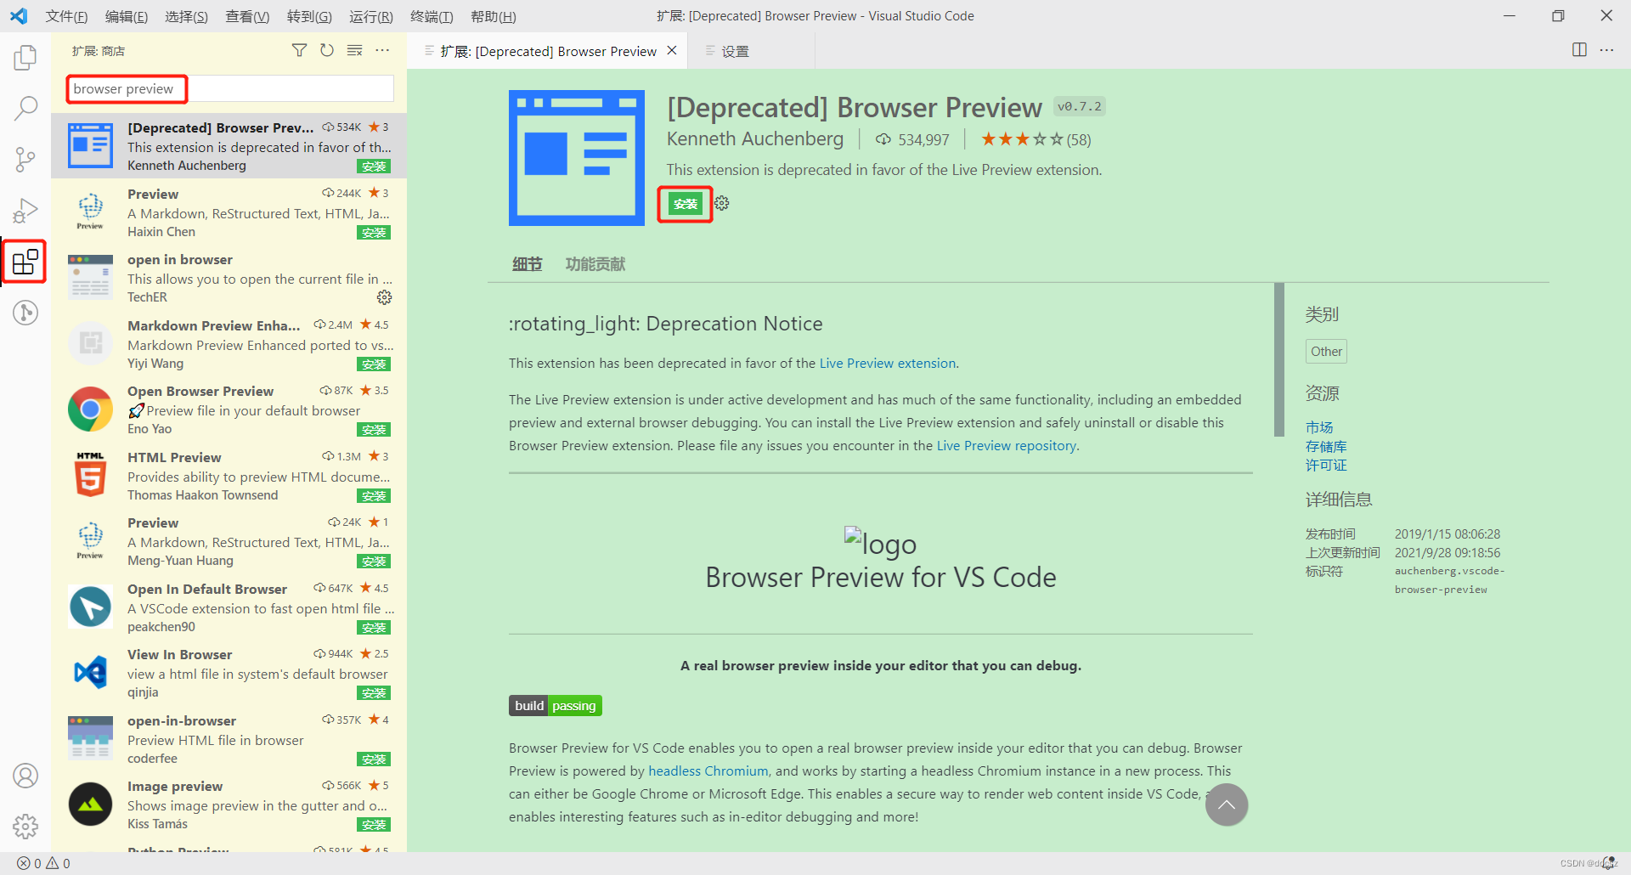Open the Source Control view
Screen dimensions: 1631x875
[x=25, y=159]
